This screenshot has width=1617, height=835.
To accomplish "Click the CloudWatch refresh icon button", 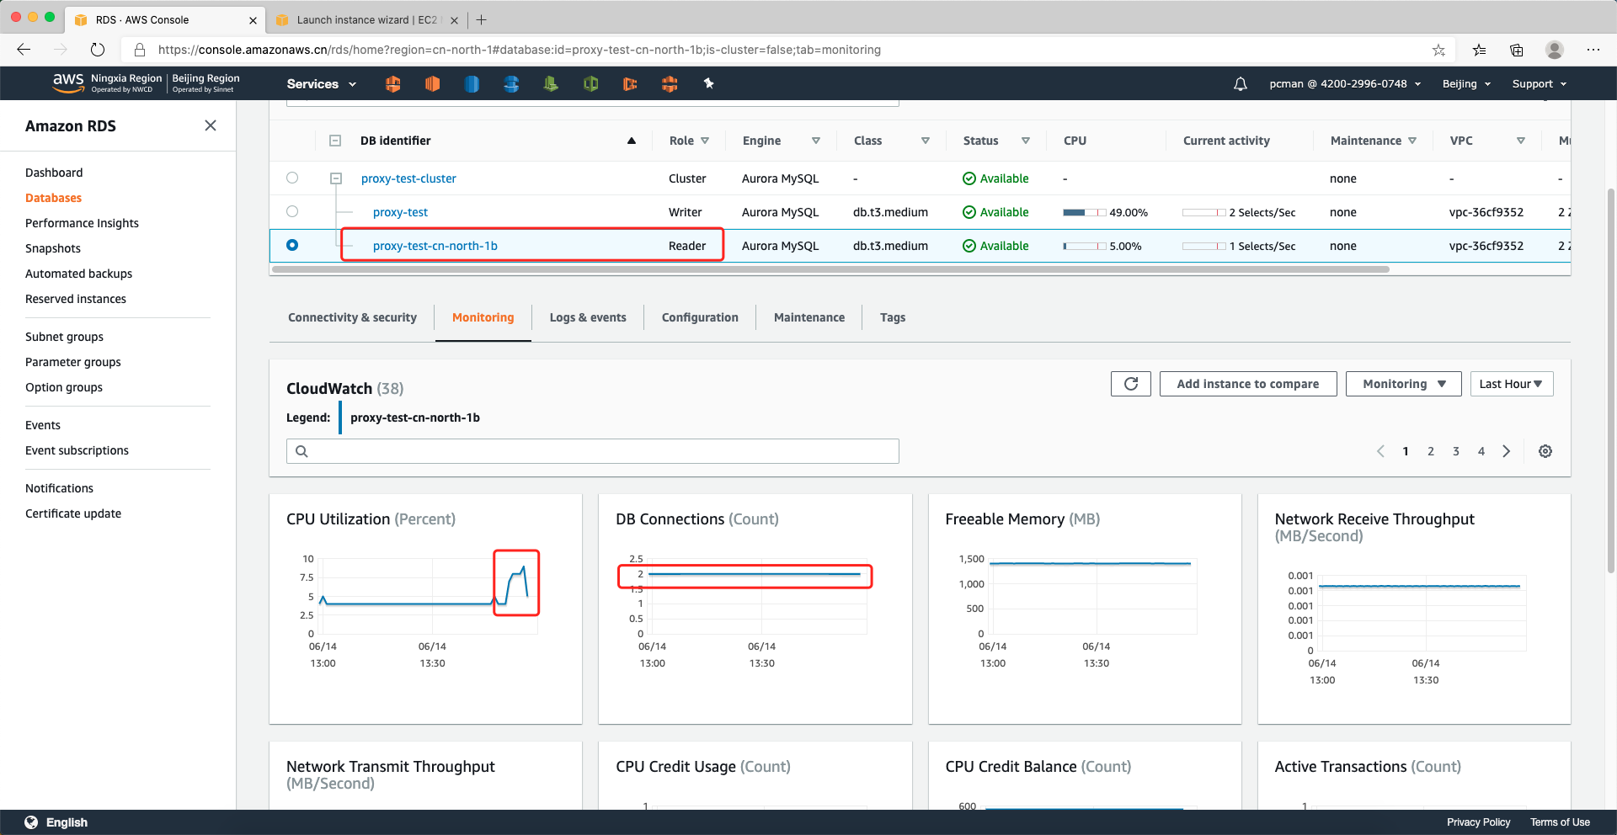I will pyautogui.click(x=1130, y=384).
